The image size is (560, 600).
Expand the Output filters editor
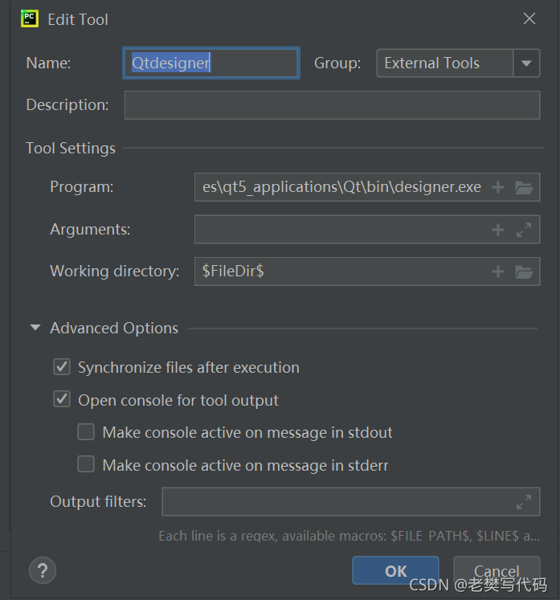point(524,502)
